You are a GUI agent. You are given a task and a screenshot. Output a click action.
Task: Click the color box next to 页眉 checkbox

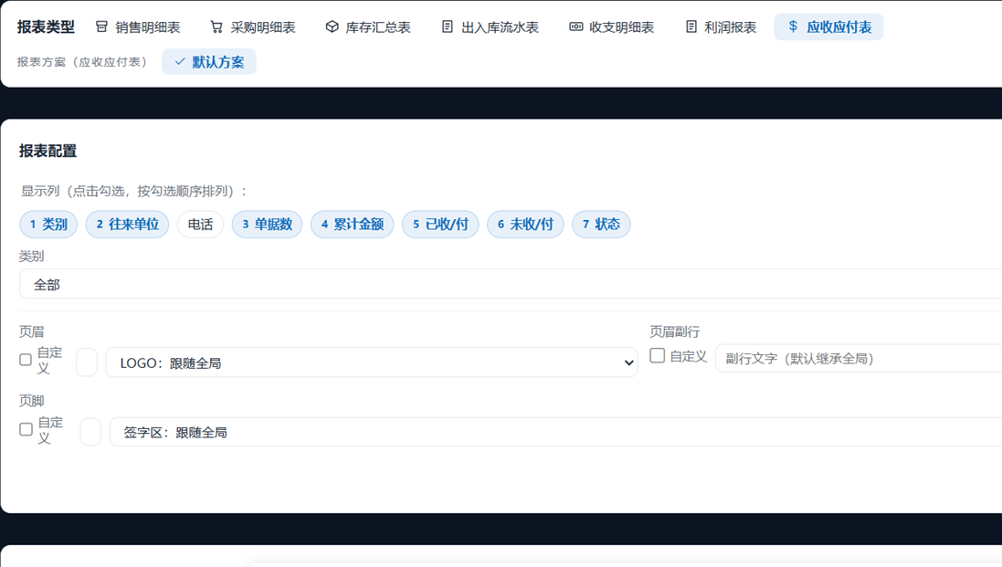(87, 362)
